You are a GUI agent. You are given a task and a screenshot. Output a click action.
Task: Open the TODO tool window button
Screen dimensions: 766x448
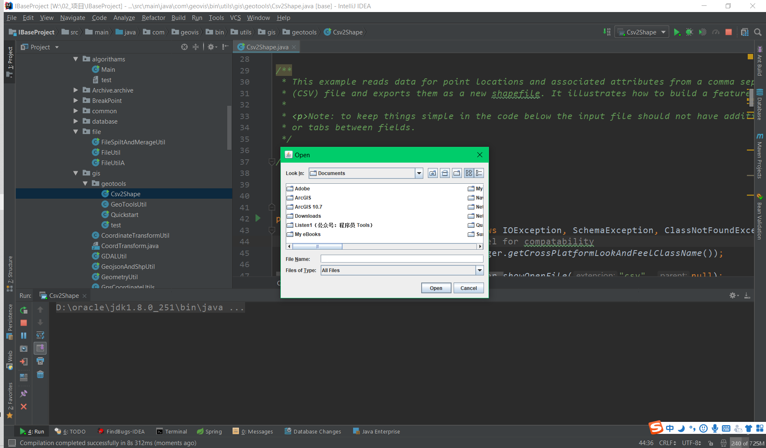tap(70, 431)
